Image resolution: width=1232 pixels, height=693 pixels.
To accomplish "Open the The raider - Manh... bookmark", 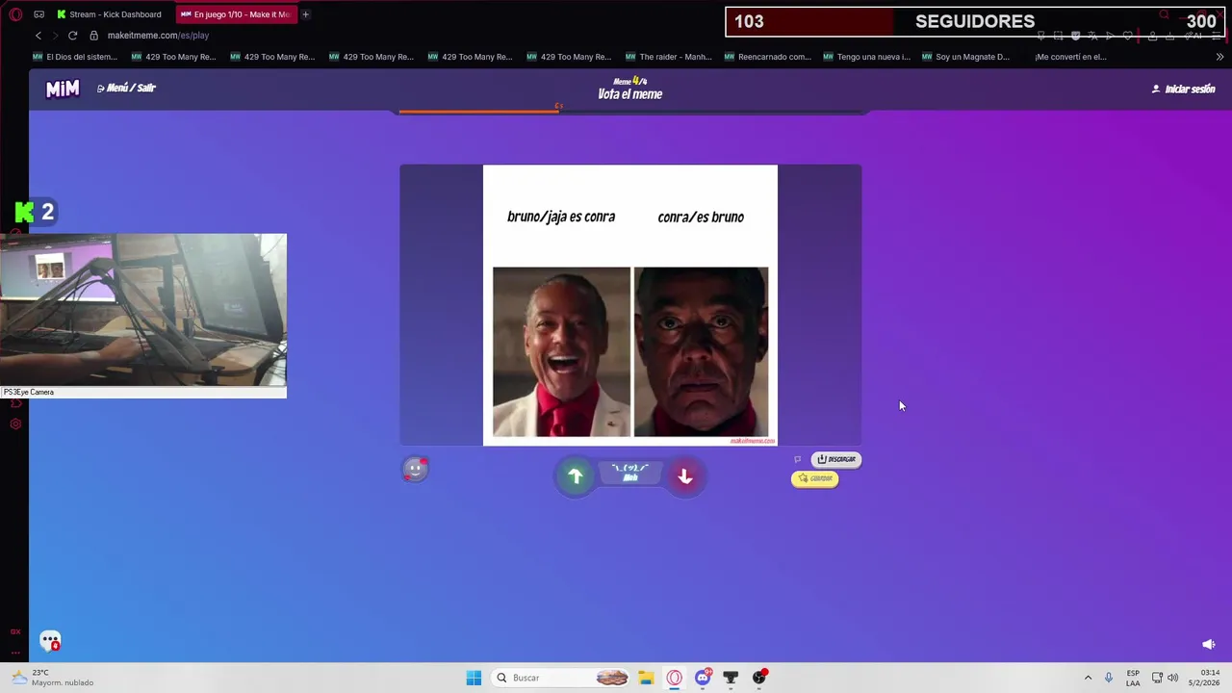I will 669,57.
